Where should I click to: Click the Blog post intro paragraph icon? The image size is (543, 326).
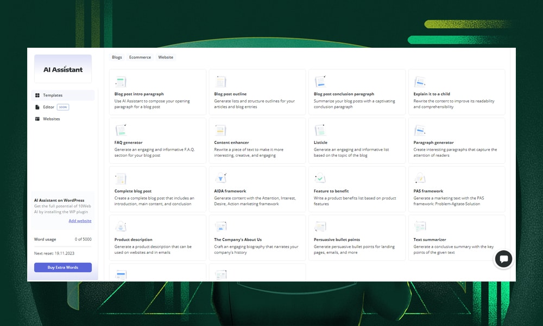click(x=121, y=82)
